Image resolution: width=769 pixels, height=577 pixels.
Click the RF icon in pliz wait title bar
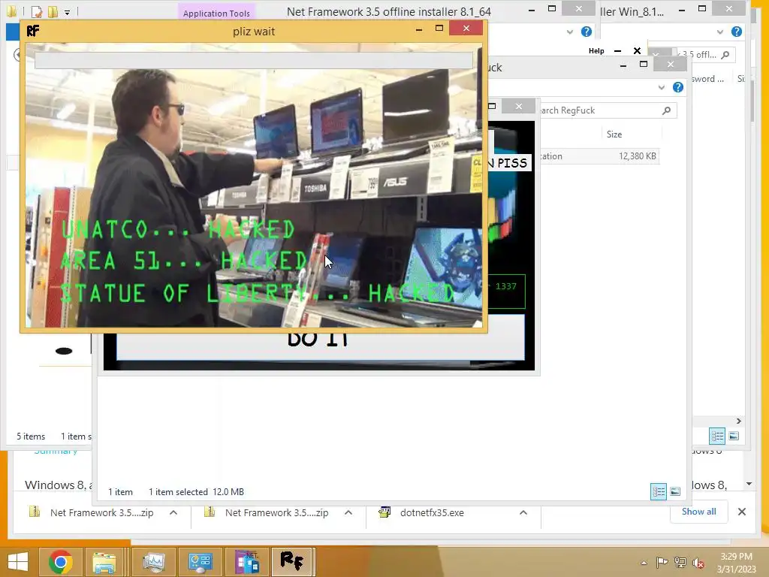point(33,31)
